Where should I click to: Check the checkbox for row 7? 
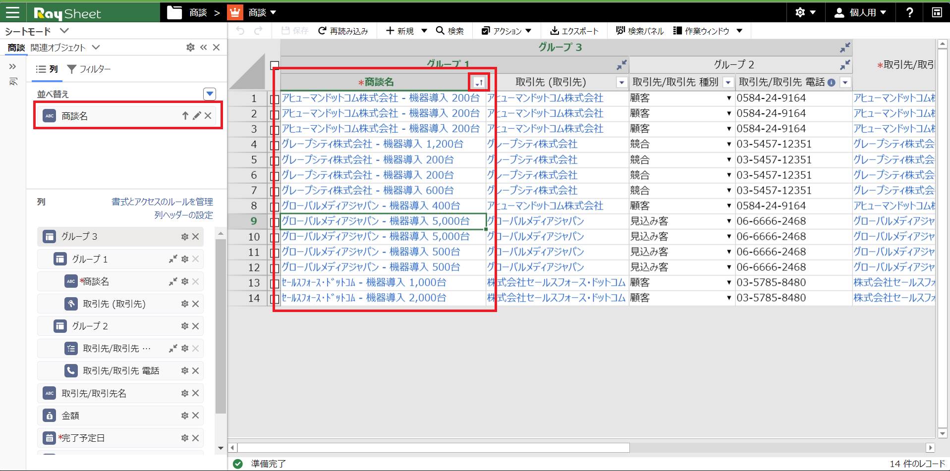click(275, 191)
